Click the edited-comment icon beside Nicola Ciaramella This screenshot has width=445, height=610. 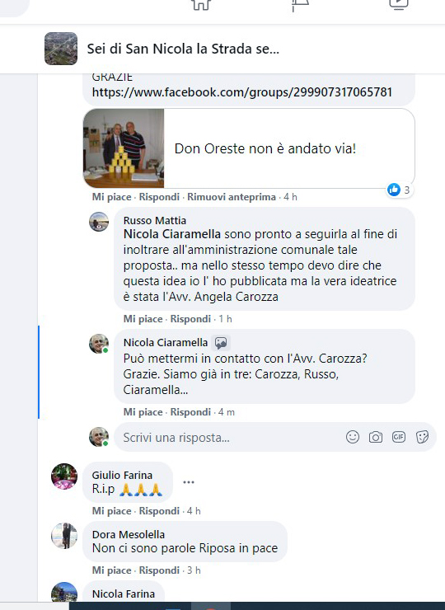[221, 343]
